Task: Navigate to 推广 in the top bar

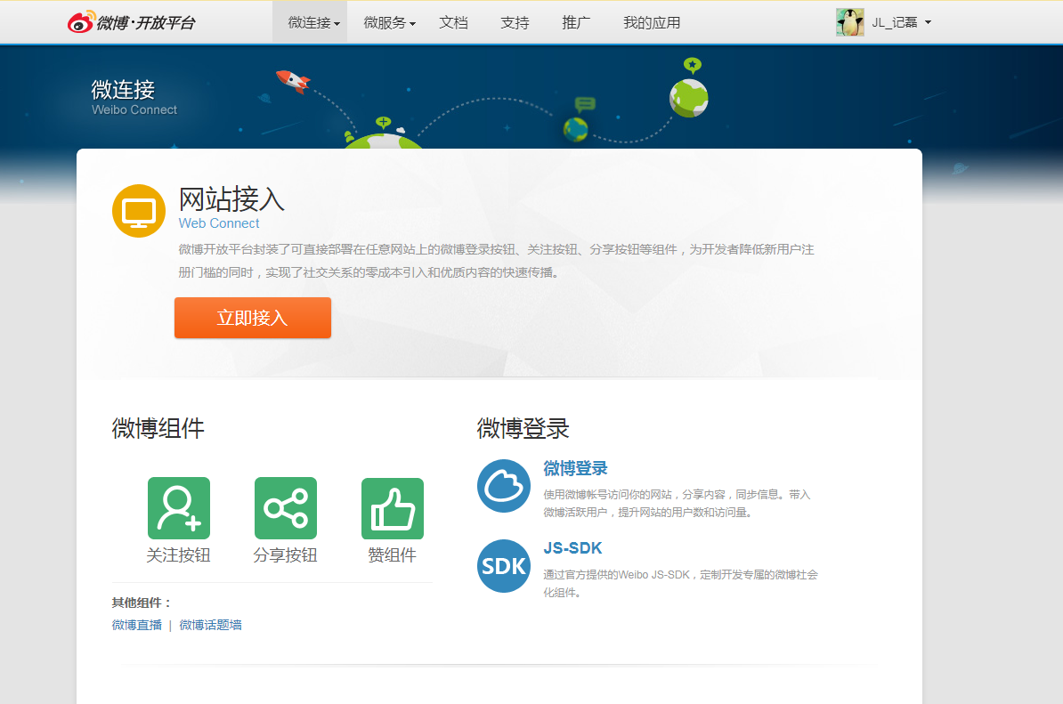Action: pos(575,21)
